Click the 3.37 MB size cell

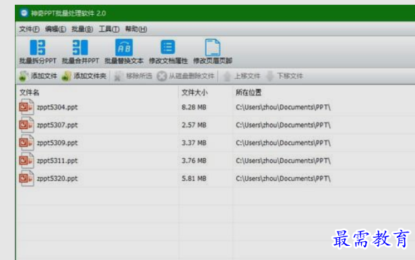194,143
